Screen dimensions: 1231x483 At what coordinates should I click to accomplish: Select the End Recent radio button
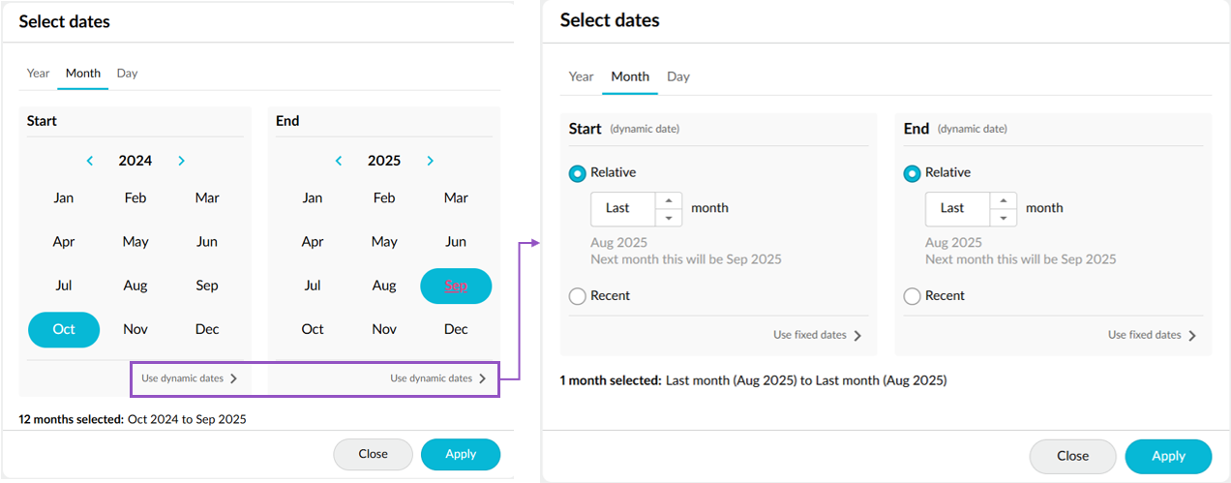(912, 296)
